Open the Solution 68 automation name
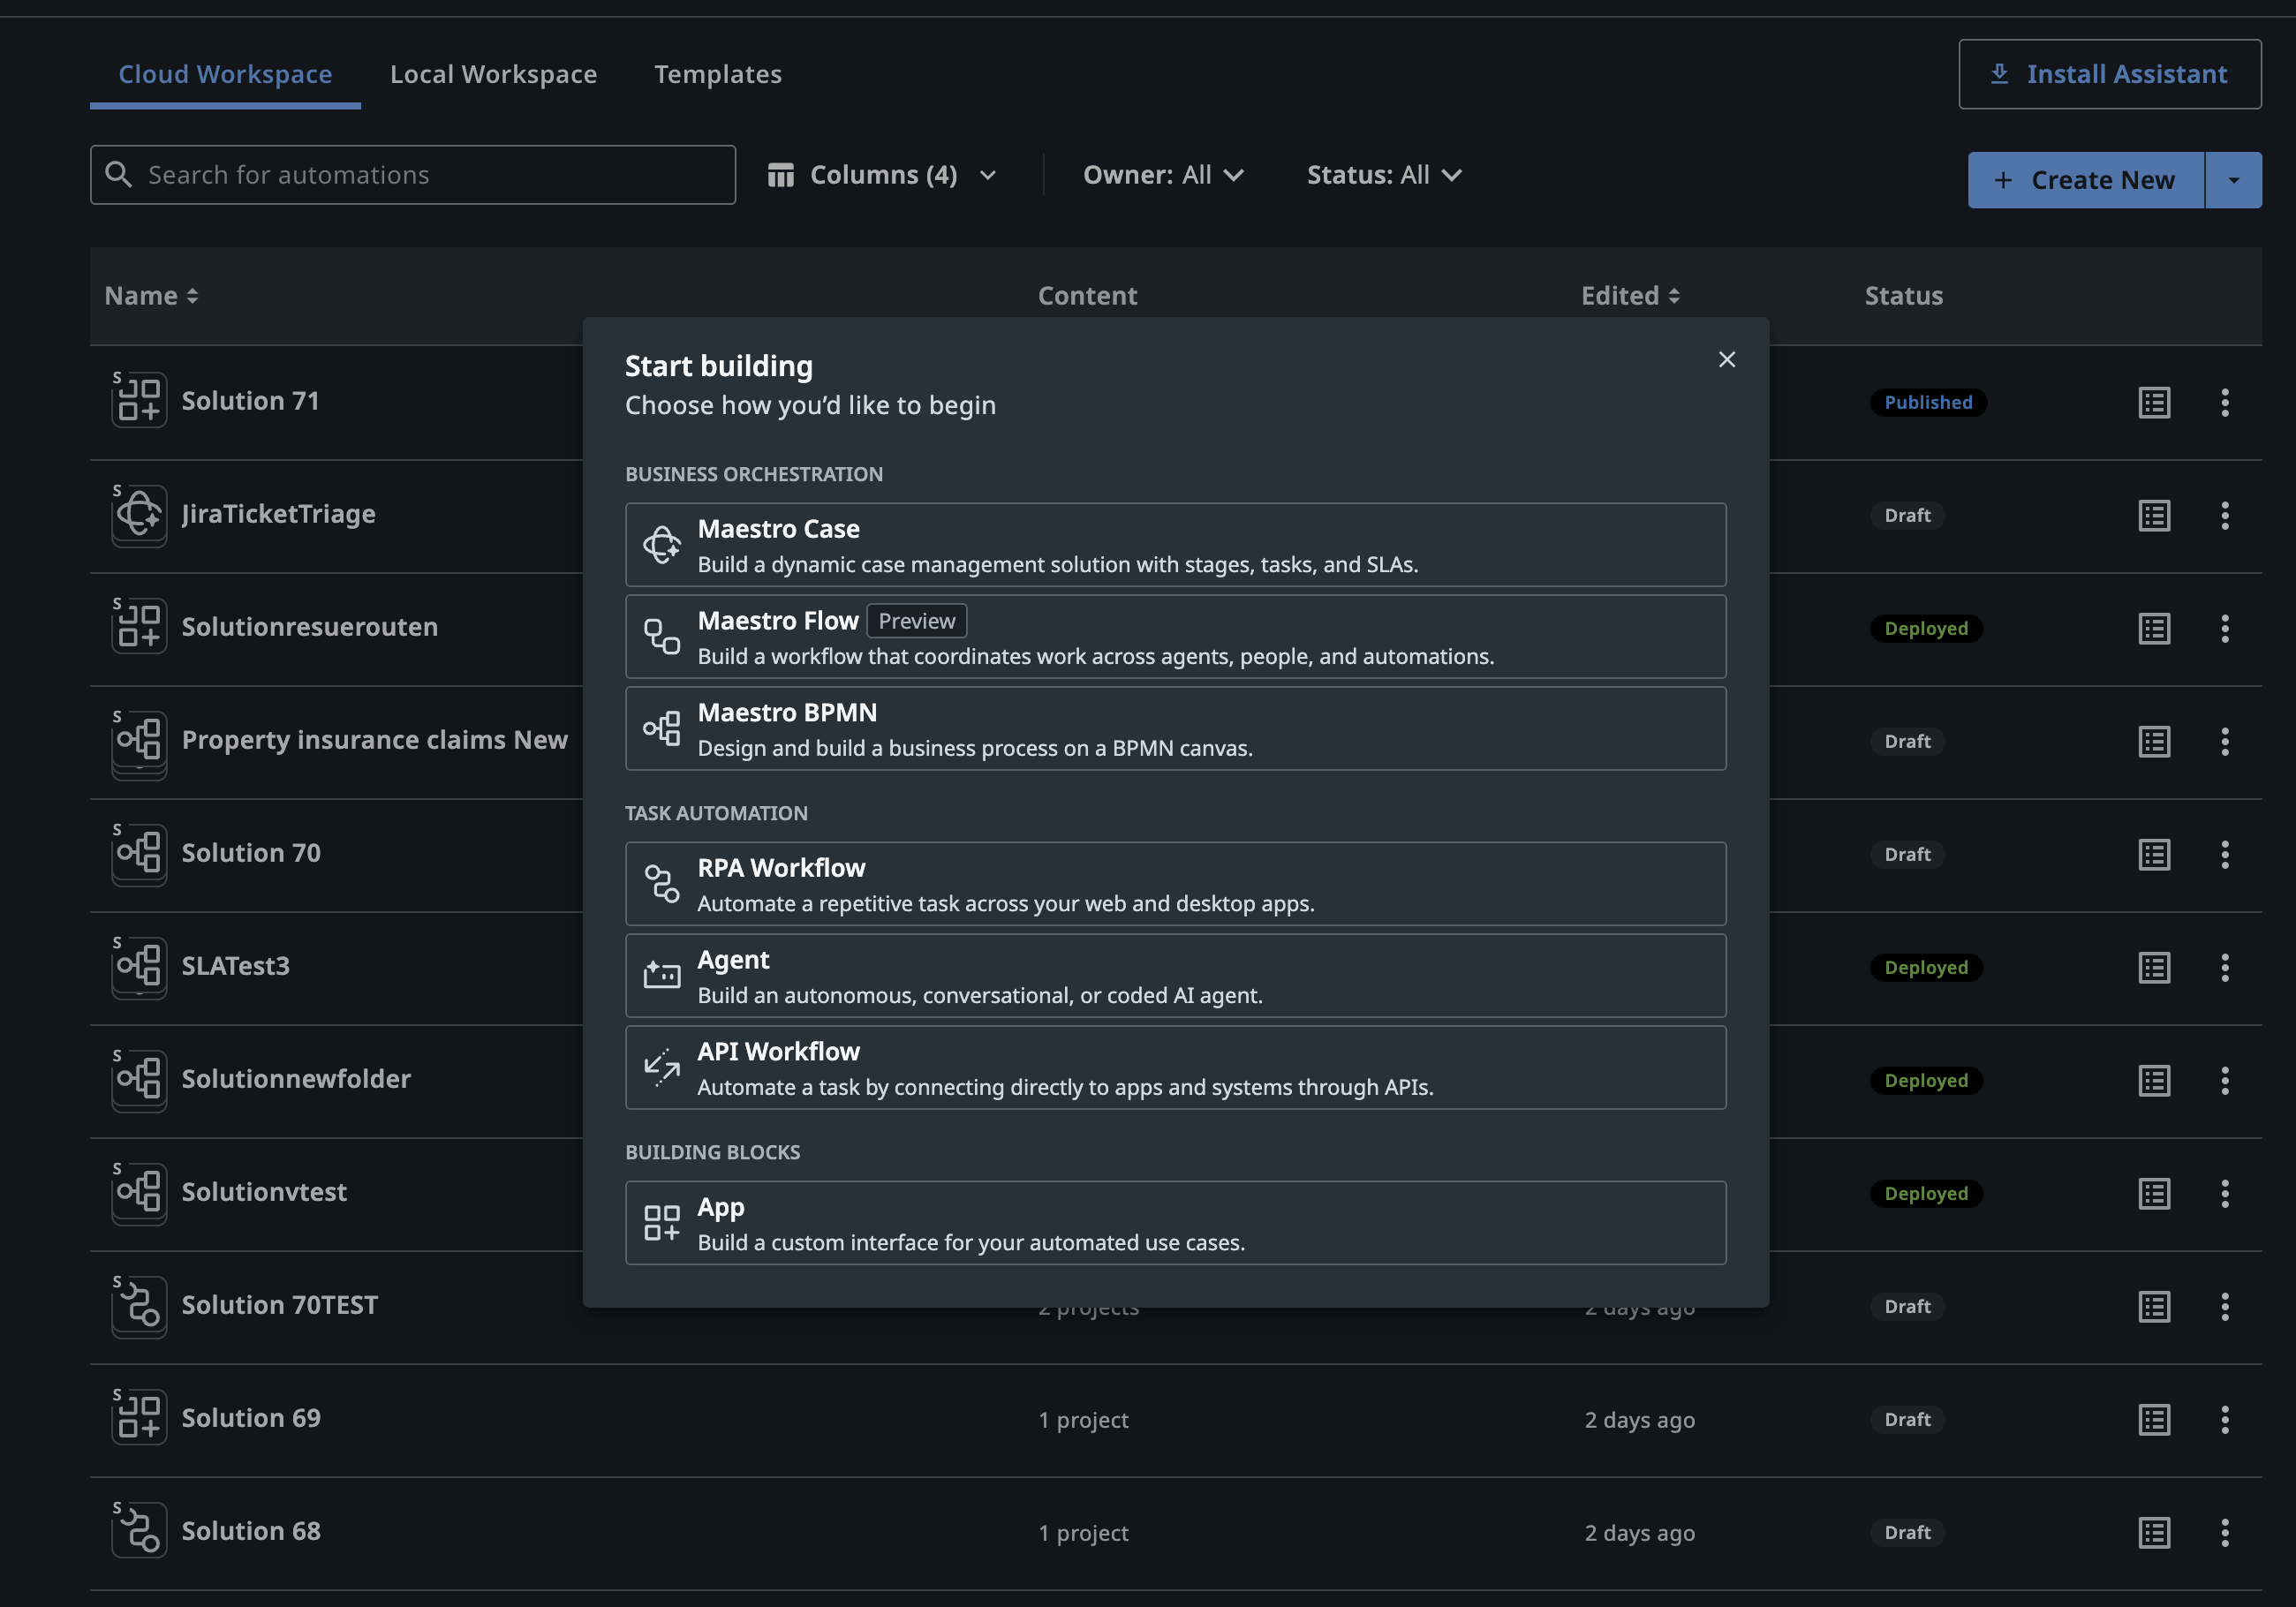 point(251,1531)
